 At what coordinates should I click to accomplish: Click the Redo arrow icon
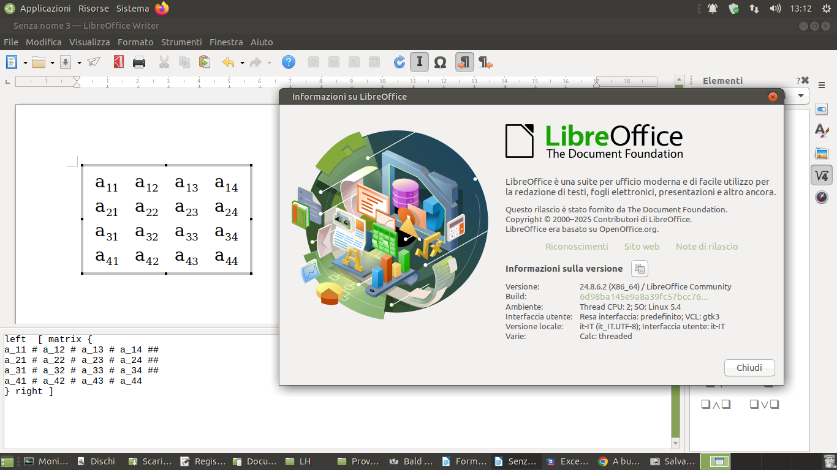click(x=256, y=62)
